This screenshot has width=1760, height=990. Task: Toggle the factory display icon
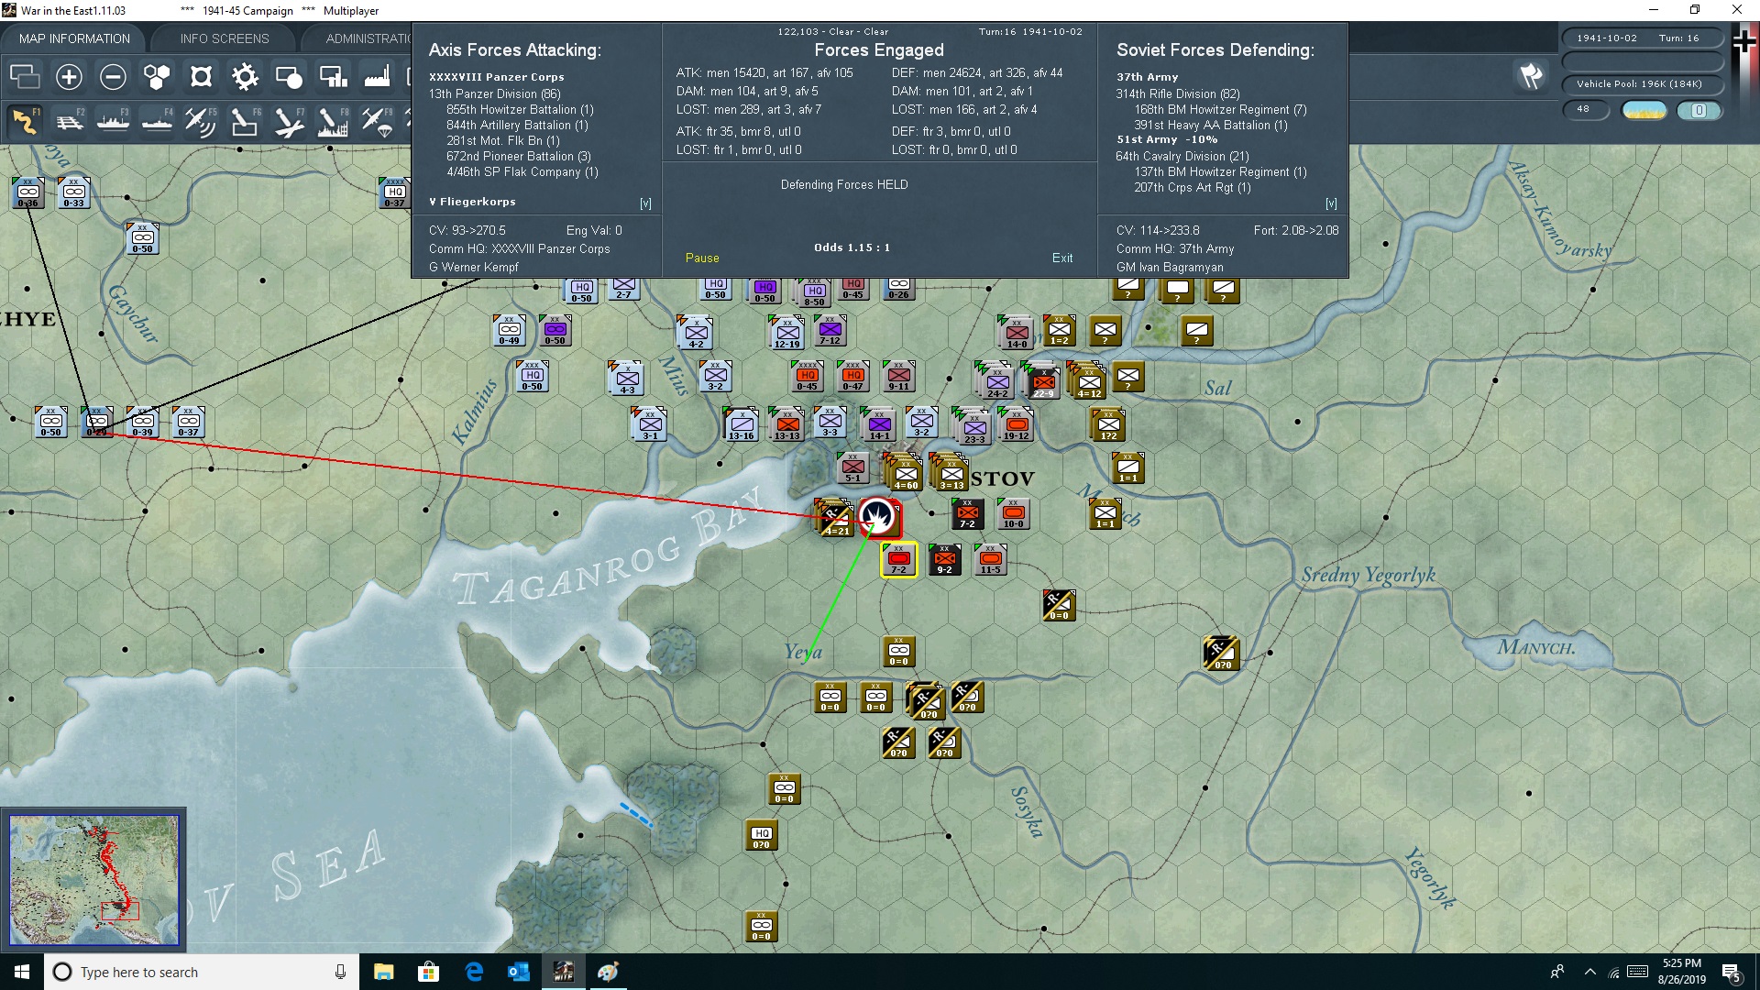[377, 77]
